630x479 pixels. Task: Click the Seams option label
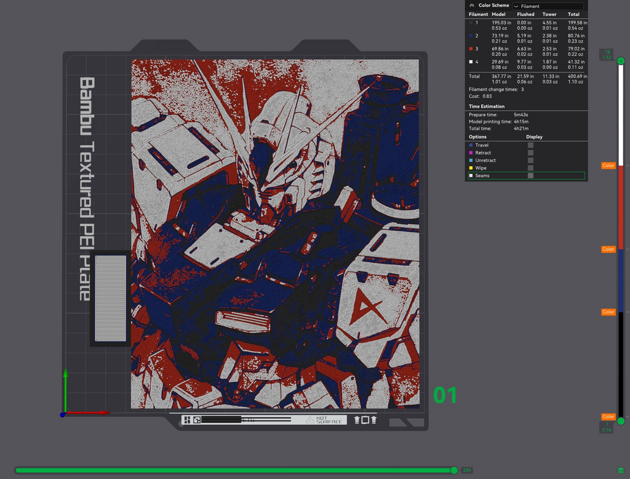[482, 176]
